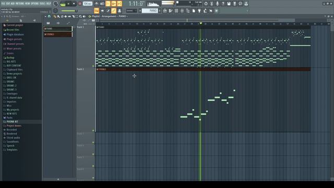This screenshot has height=188, width=334.
Task: Adjust the master volume knob
Action: pyautogui.click(x=56, y=4)
